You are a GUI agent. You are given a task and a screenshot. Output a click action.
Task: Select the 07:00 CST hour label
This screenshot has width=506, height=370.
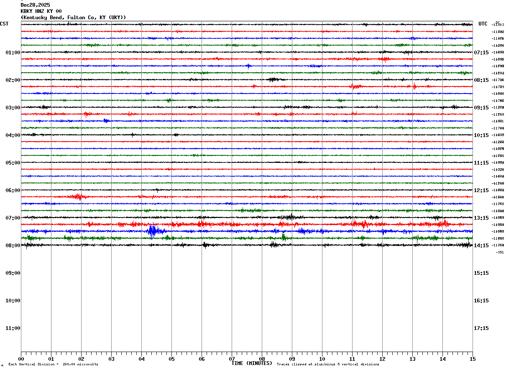(x=13, y=218)
